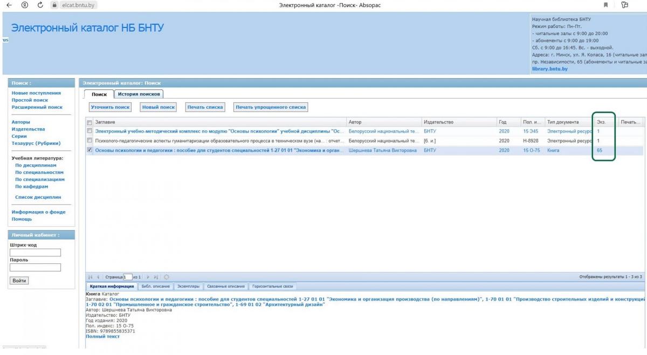This screenshot has height=355, width=647.
Task: Click the browser back arrow
Action: tap(9, 5)
